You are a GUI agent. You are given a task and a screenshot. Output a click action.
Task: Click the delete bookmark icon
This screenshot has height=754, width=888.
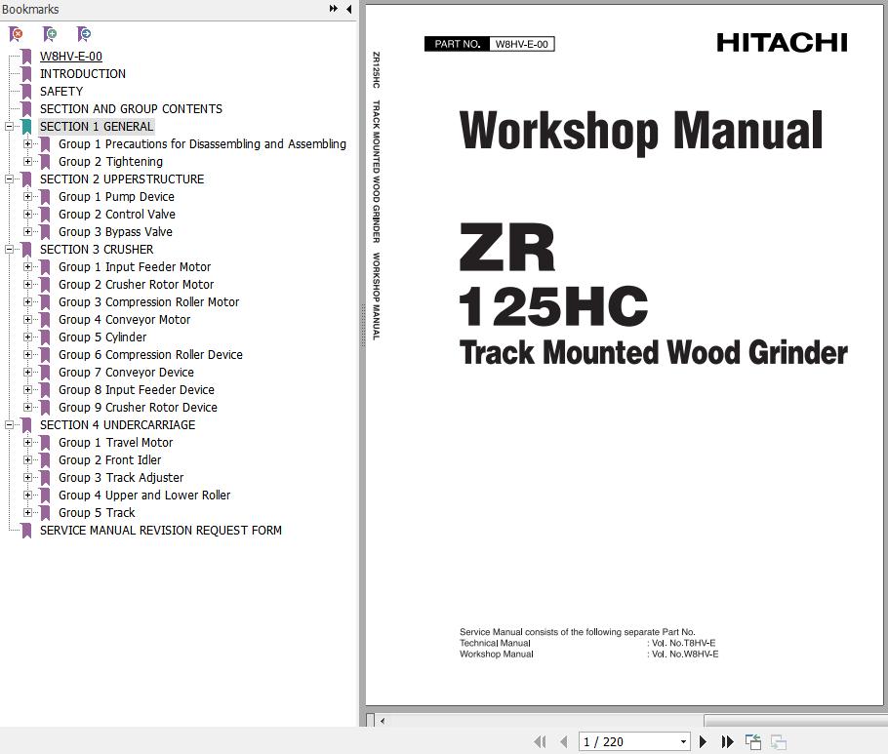click(16, 34)
